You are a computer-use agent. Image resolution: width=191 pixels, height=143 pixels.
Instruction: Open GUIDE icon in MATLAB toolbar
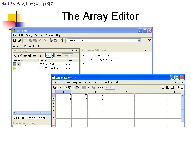pyautogui.click(x=56, y=40)
